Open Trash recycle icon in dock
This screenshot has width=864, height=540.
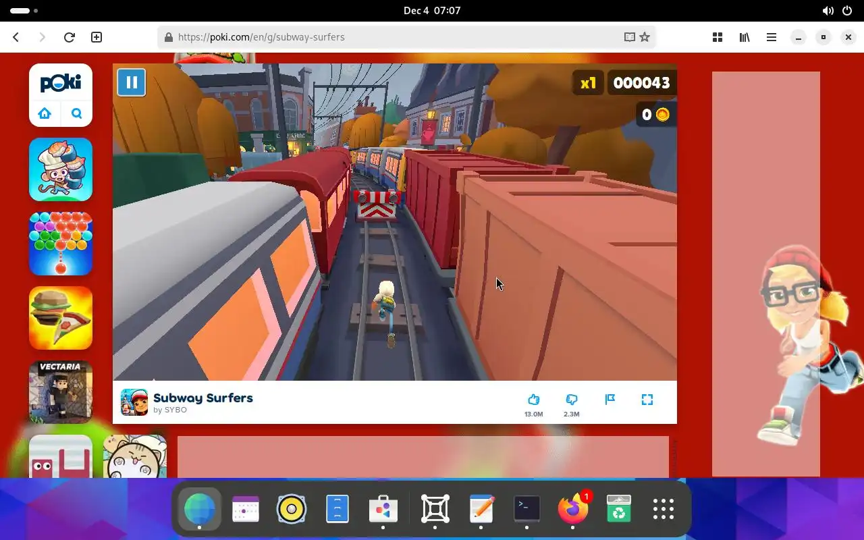point(618,509)
